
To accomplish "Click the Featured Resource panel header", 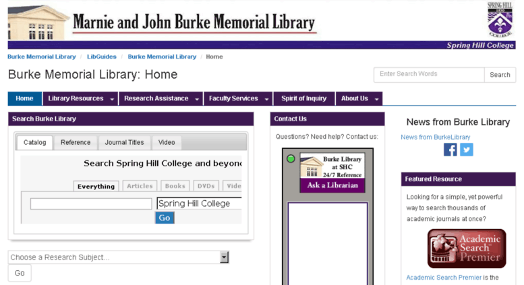I will 458,179.
